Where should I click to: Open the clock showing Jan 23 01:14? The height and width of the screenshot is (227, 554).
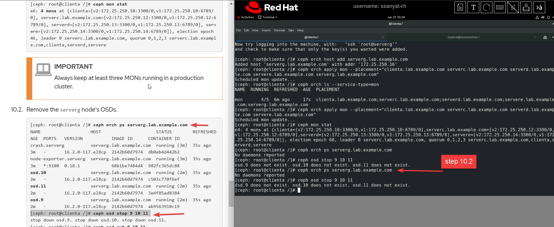click(x=396, y=17)
